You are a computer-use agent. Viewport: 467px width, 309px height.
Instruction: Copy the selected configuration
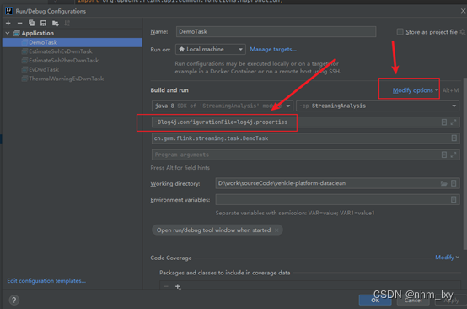pos(31,23)
